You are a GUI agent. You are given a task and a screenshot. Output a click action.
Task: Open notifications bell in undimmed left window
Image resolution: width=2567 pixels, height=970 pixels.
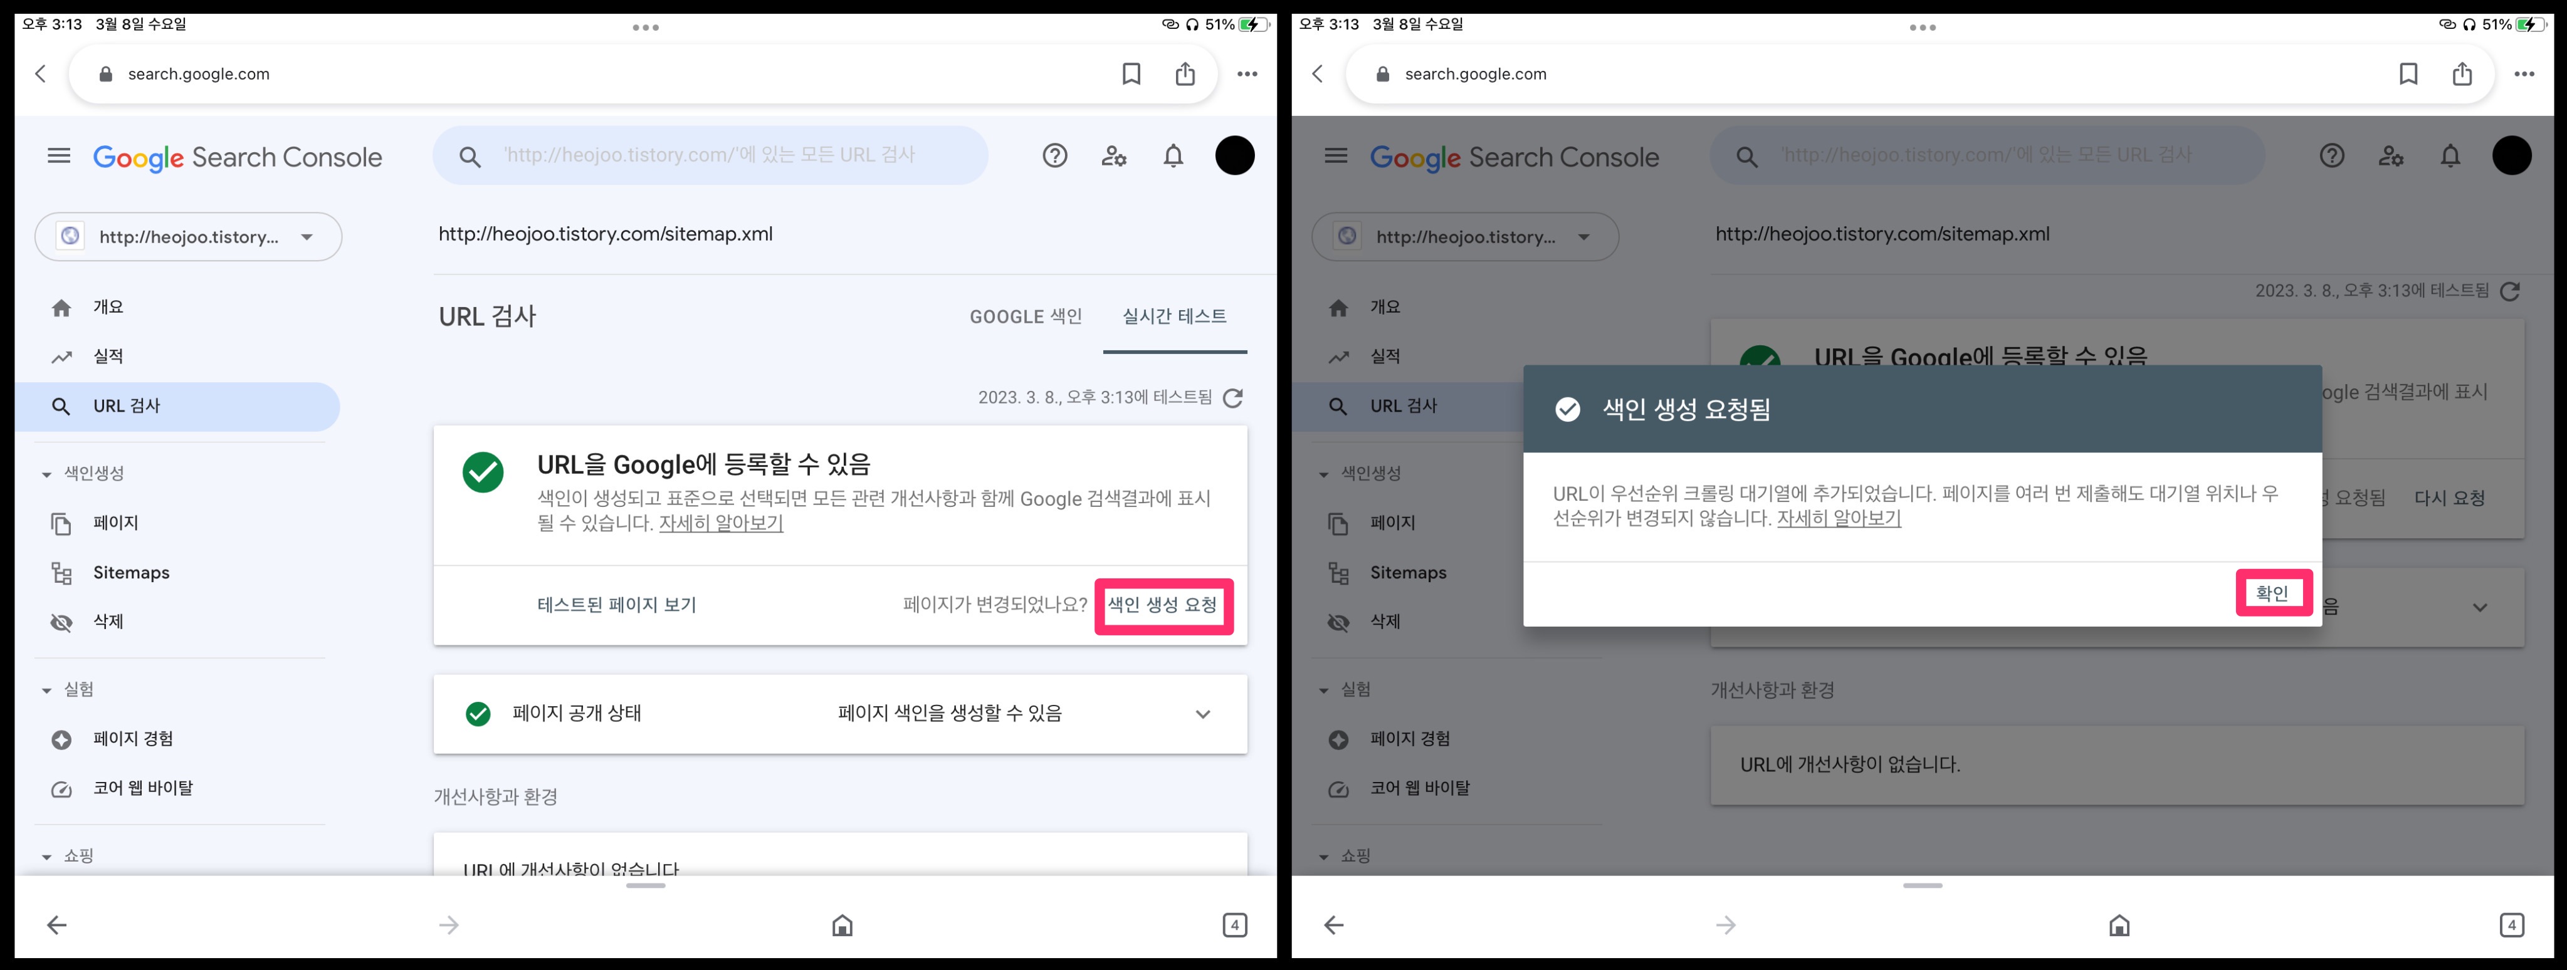[x=1173, y=157]
